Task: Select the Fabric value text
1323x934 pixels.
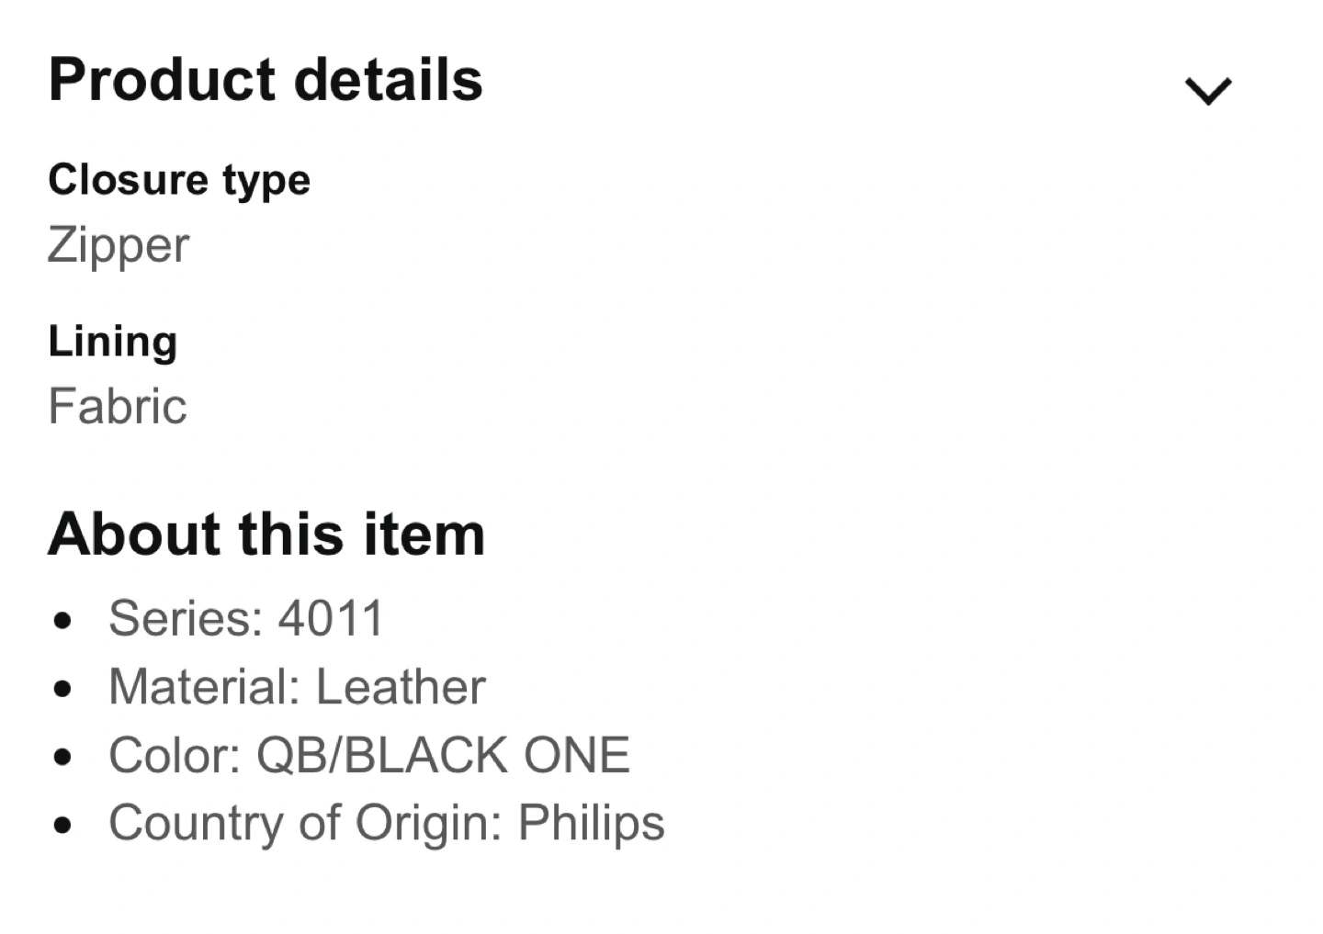Action: [x=117, y=406]
